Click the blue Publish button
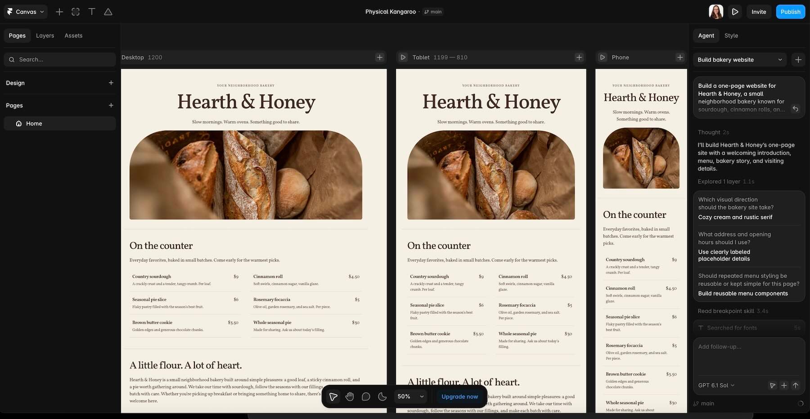The height and width of the screenshot is (419, 810). coord(790,12)
